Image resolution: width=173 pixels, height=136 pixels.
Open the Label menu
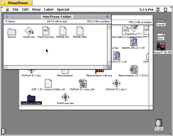(49, 10)
